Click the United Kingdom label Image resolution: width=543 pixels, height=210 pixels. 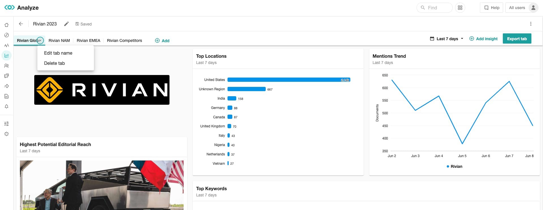click(213, 126)
